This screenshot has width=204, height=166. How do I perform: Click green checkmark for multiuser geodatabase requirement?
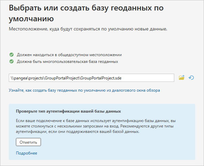tap(12, 61)
